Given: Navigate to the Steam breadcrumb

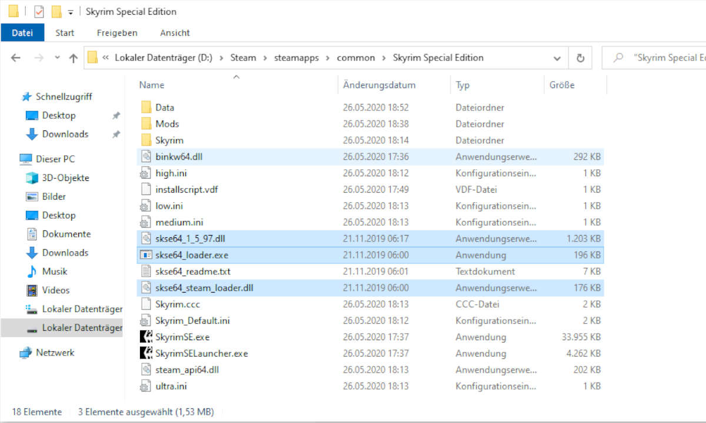Looking at the screenshot, I should coord(243,58).
